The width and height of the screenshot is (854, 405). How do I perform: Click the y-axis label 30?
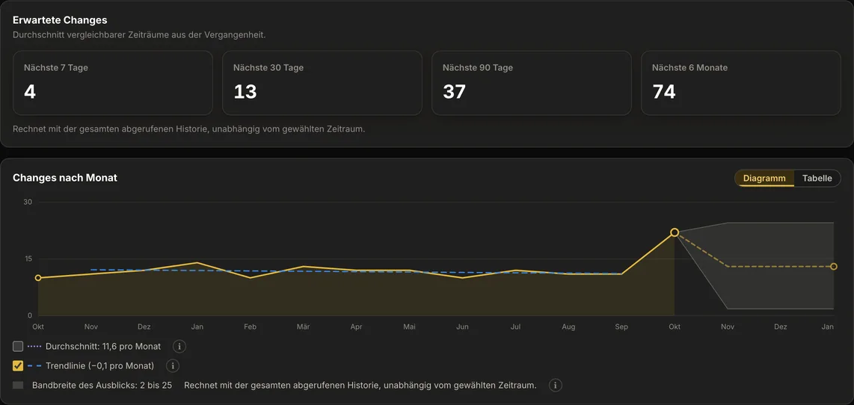click(28, 202)
